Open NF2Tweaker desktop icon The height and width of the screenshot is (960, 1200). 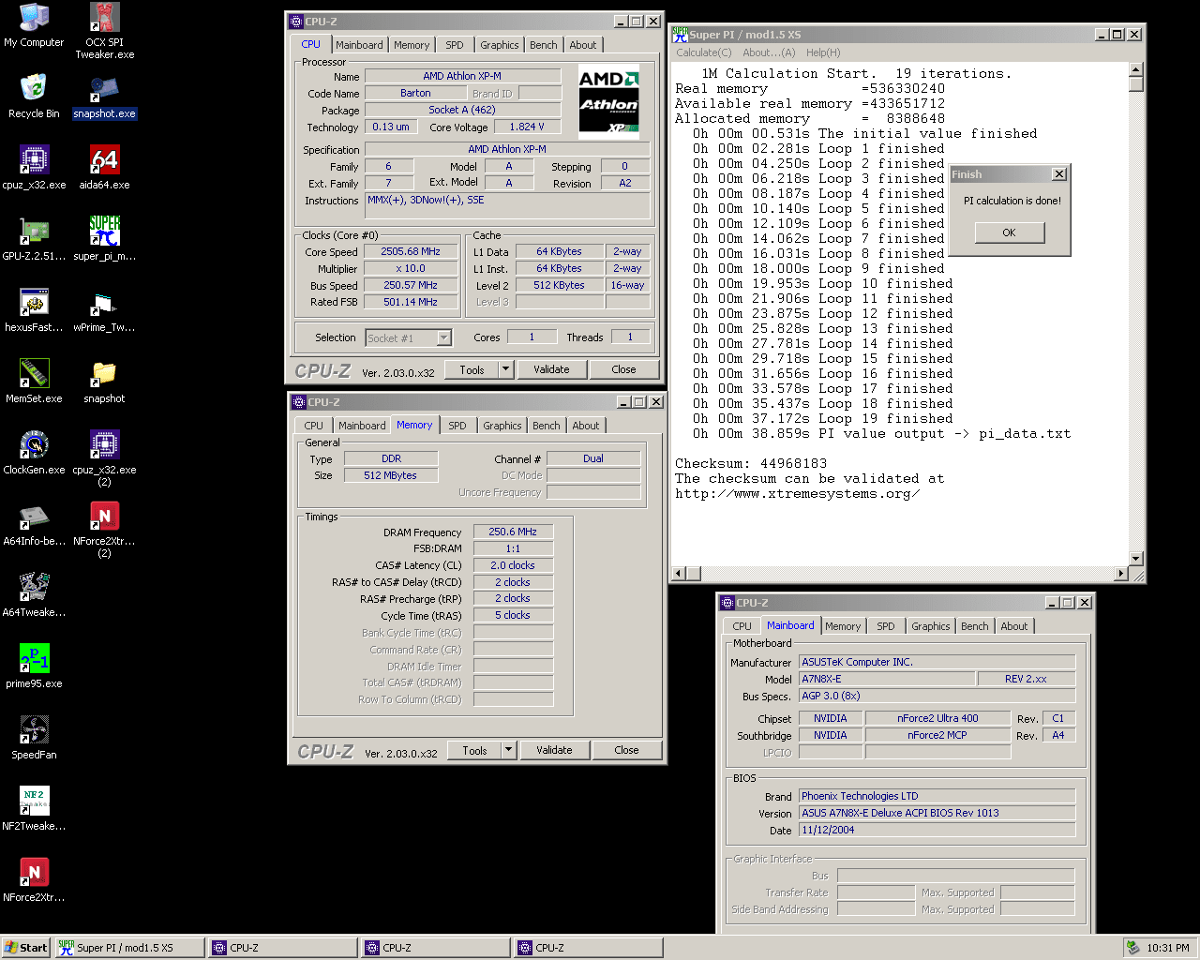coord(34,809)
